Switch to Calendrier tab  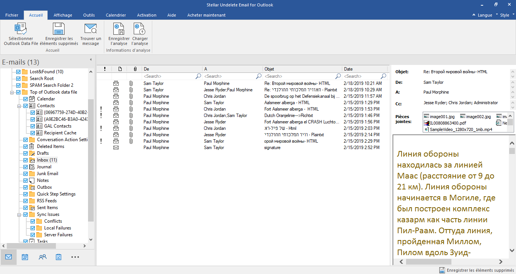116,15
